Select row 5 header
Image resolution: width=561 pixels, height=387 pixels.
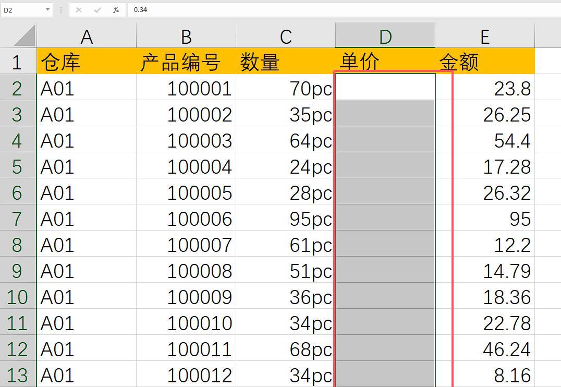pos(18,166)
